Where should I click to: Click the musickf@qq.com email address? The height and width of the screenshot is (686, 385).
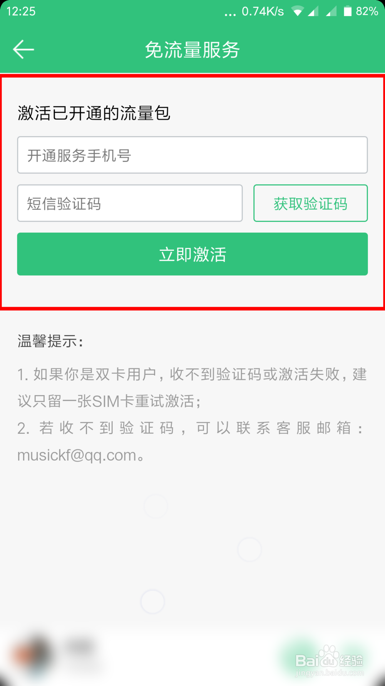tap(77, 456)
